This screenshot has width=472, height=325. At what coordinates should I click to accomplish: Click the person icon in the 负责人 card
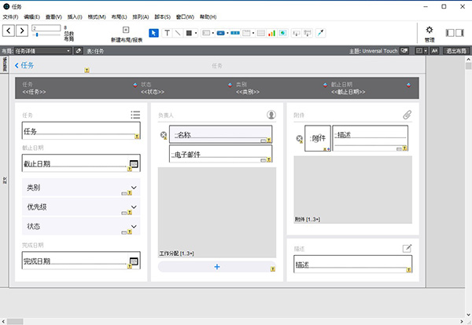pyautogui.click(x=271, y=115)
